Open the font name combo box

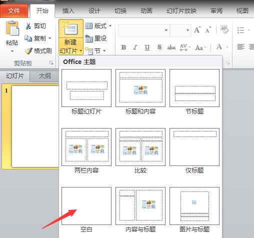click(x=144, y=30)
